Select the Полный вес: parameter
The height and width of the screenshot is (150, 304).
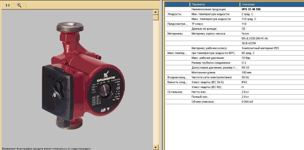200,97
